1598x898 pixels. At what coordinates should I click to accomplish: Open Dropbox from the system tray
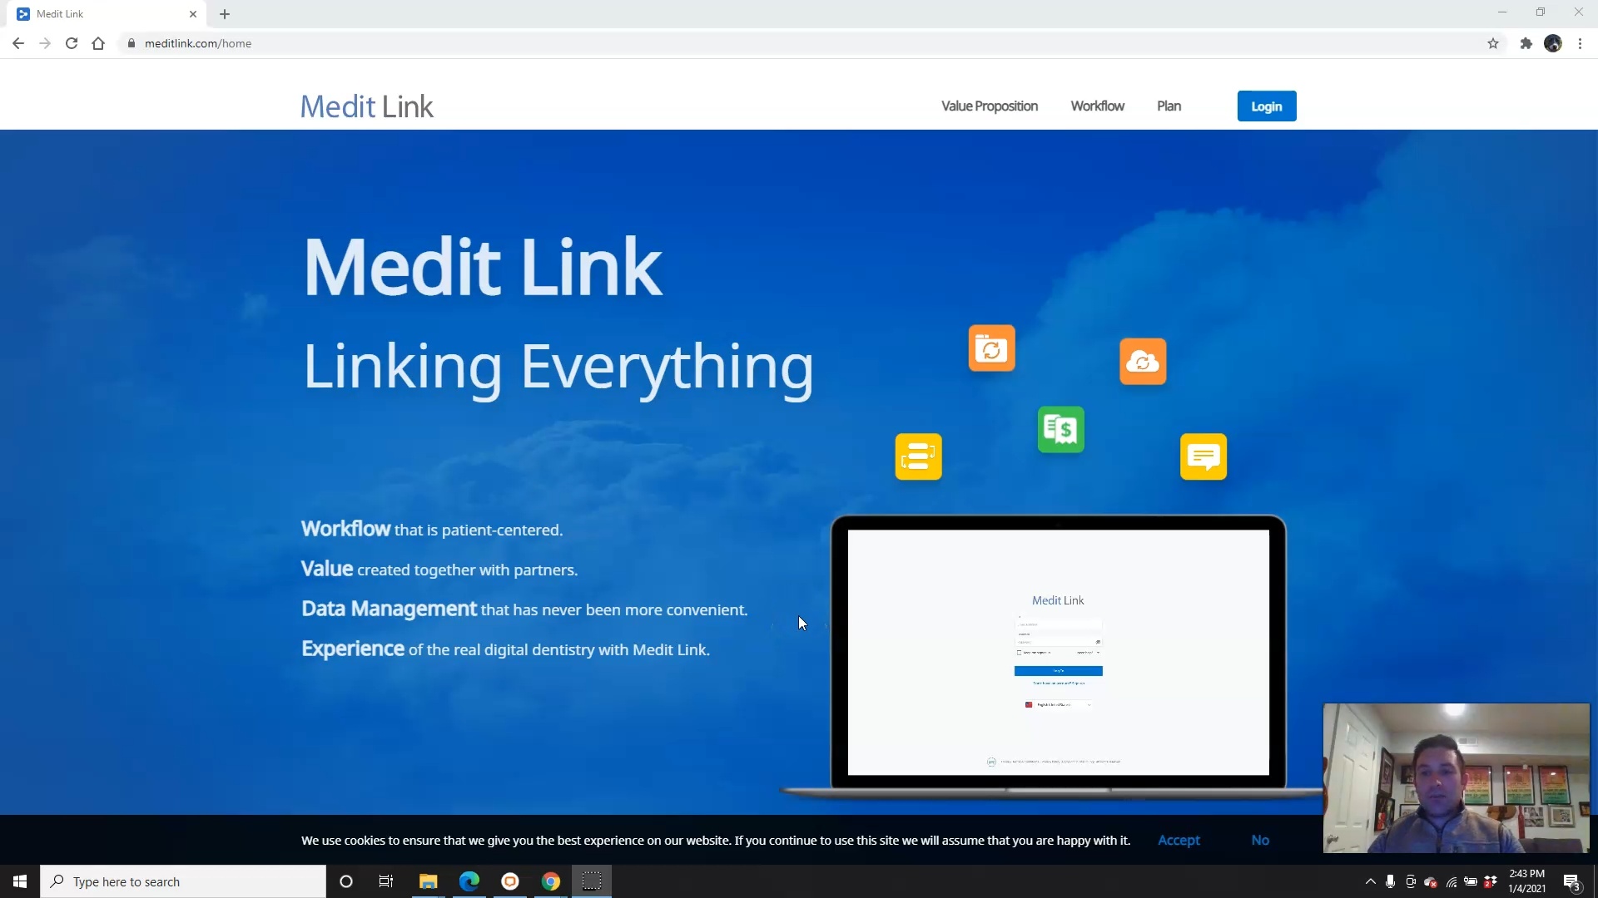pyautogui.click(x=1491, y=883)
